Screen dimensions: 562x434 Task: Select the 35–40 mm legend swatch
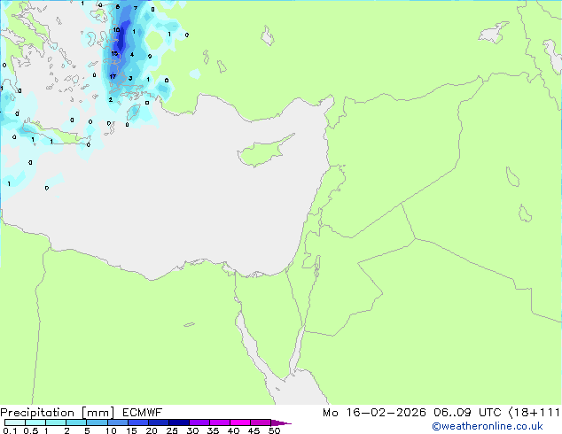220,422
